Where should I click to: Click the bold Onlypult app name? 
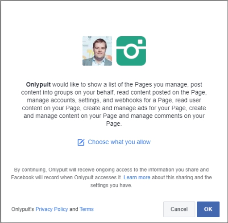coord(38,84)
